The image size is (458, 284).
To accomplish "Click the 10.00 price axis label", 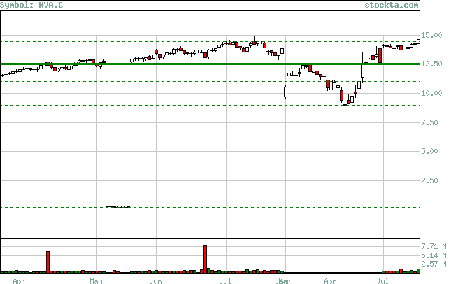I will click(x=431, y=93).
